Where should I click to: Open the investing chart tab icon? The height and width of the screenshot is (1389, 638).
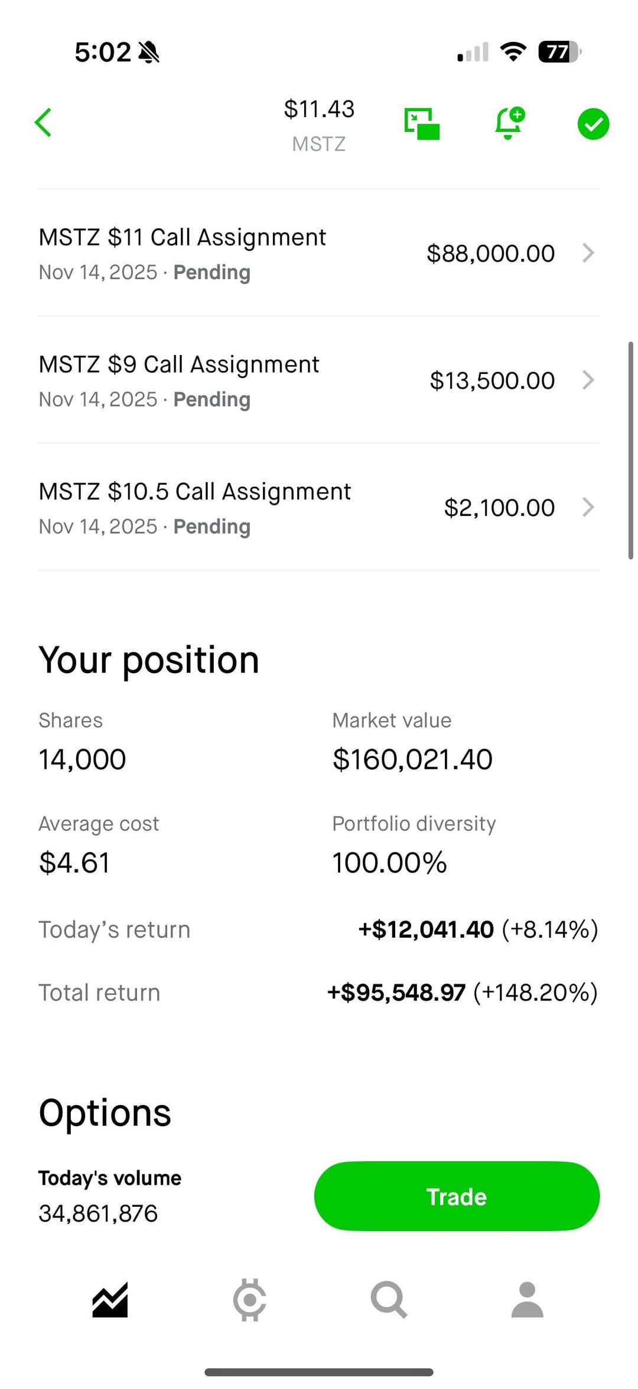pyautogui.click(x=110, y=1300)
